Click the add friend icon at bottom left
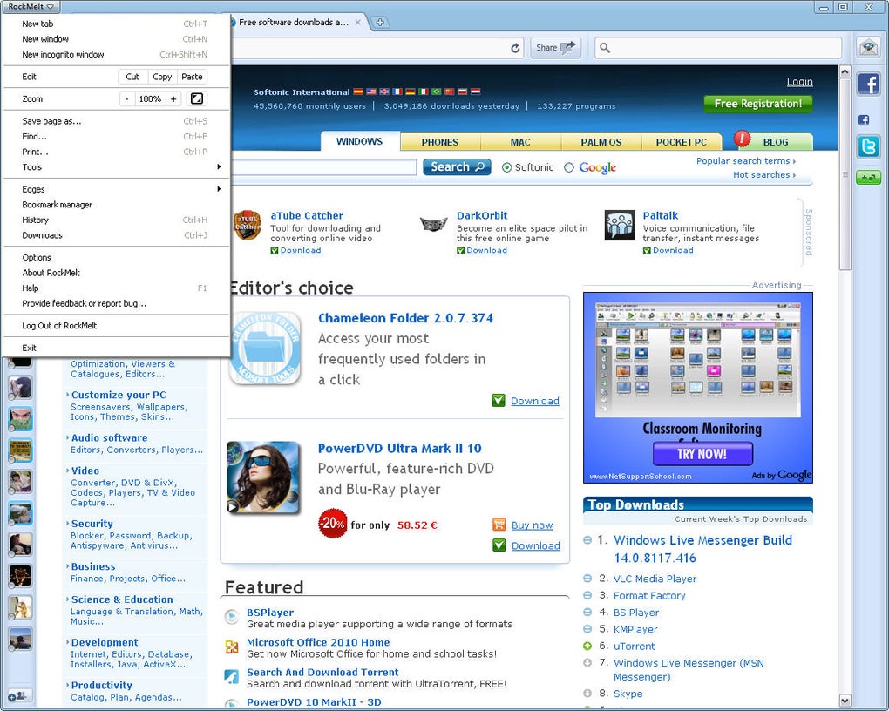Viewport: 889px width, 711px height. click(x=17, y=695)
